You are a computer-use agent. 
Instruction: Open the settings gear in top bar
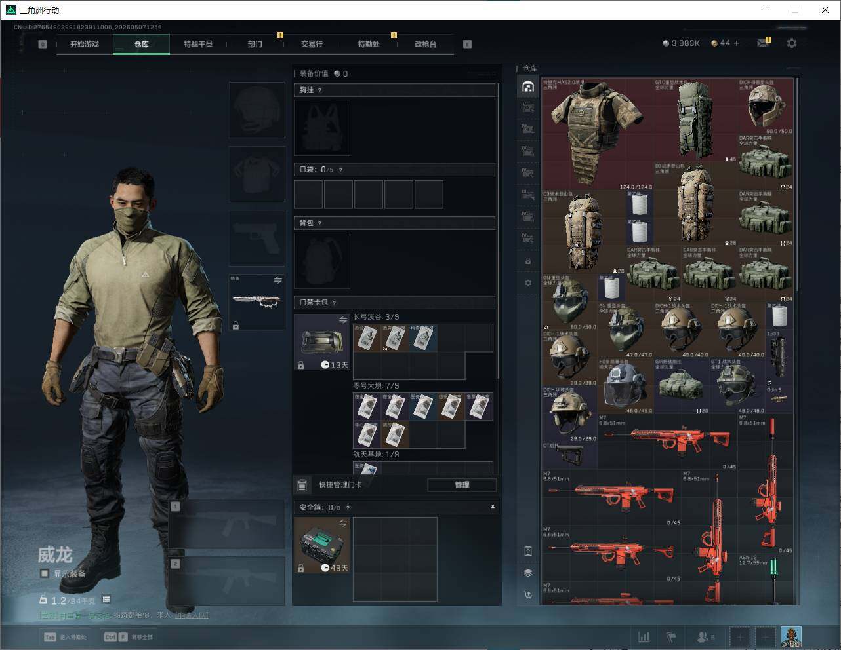click(792, 43)
